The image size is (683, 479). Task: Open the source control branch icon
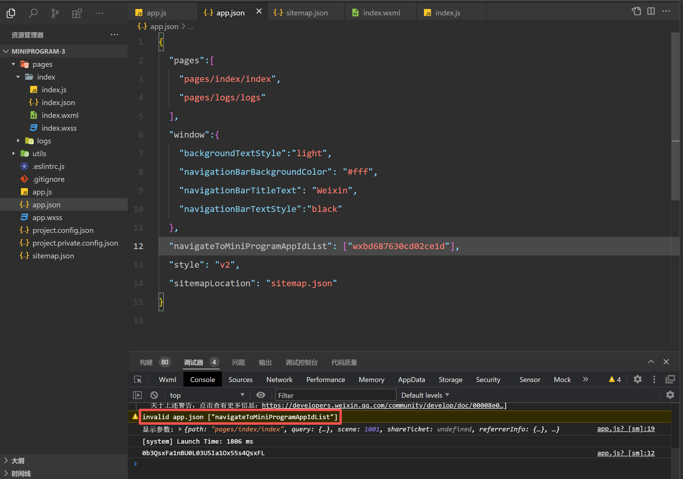[x=55, y=13]
